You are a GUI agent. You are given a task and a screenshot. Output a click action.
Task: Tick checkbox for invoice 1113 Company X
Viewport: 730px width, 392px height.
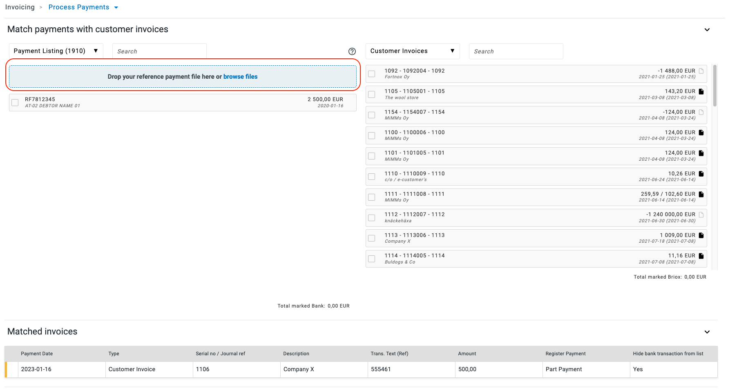tap(372, 238)
